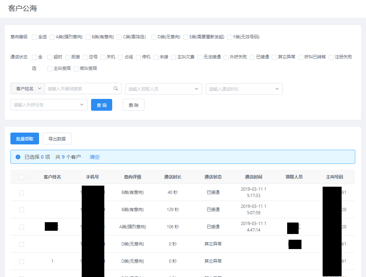Viewport: 366px width, 277px height.
Task: Open the 请输入通话时长 dropdown
Action: coord(244,89)
